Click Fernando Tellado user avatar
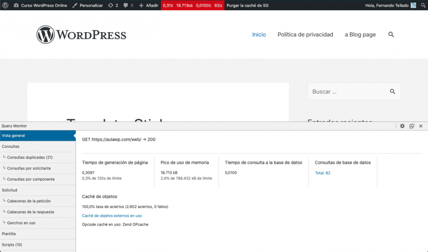 (413, 5)
